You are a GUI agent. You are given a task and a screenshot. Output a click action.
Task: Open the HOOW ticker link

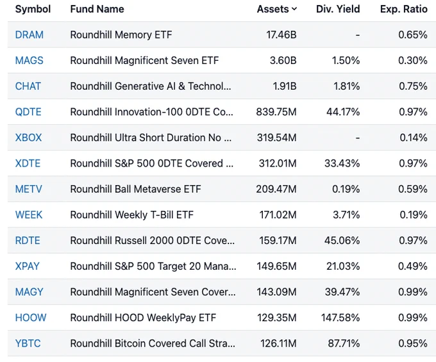click(x=31, y=318)
